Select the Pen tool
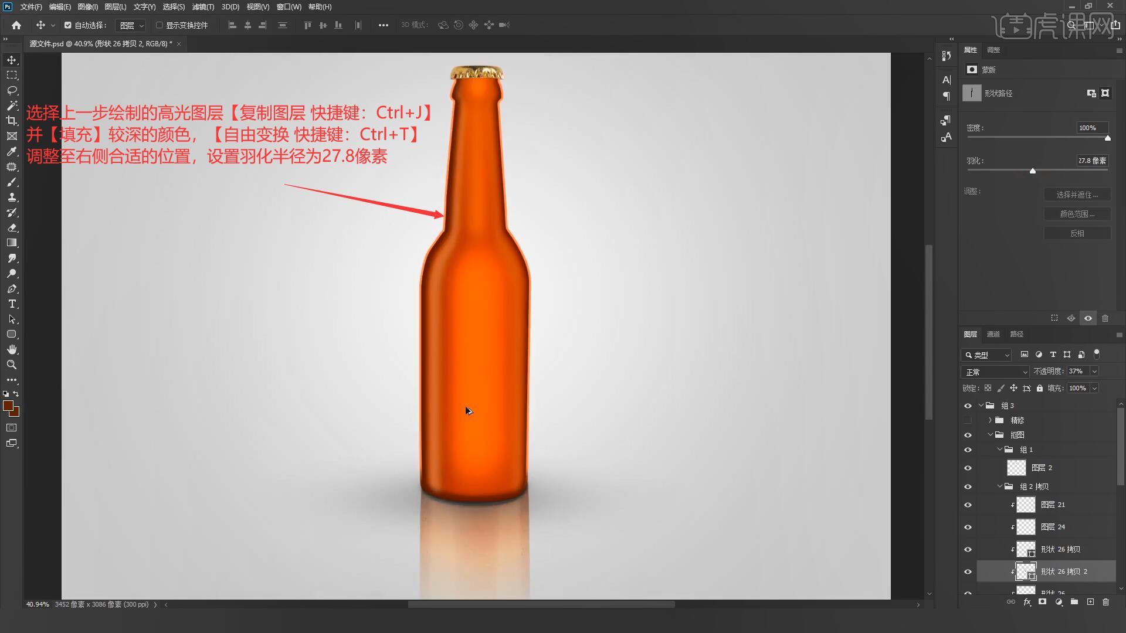The image size is (1126, 633). point(12,289)
